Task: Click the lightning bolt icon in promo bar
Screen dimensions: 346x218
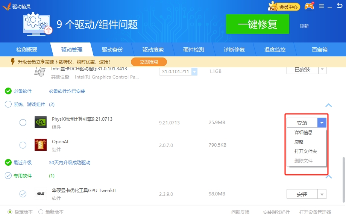Action: tap(13, 62)
